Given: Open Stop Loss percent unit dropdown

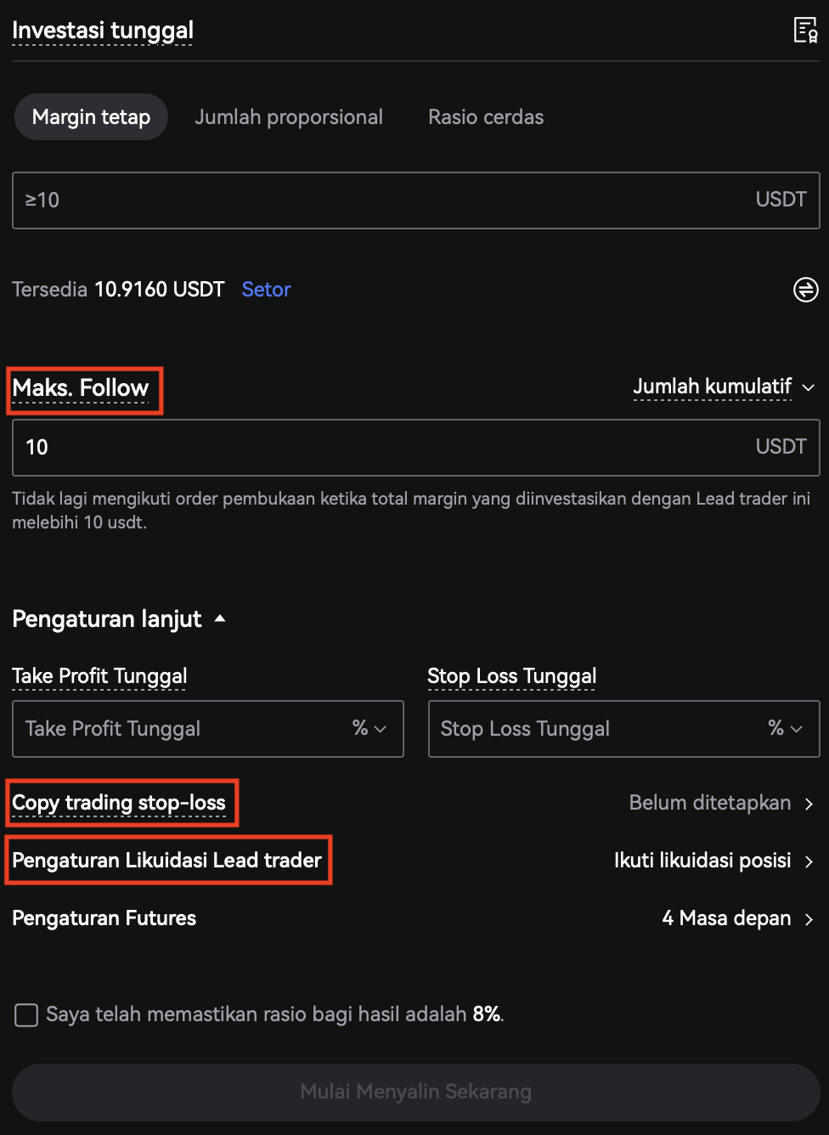Looking at the screenshot, I should 786,729.
